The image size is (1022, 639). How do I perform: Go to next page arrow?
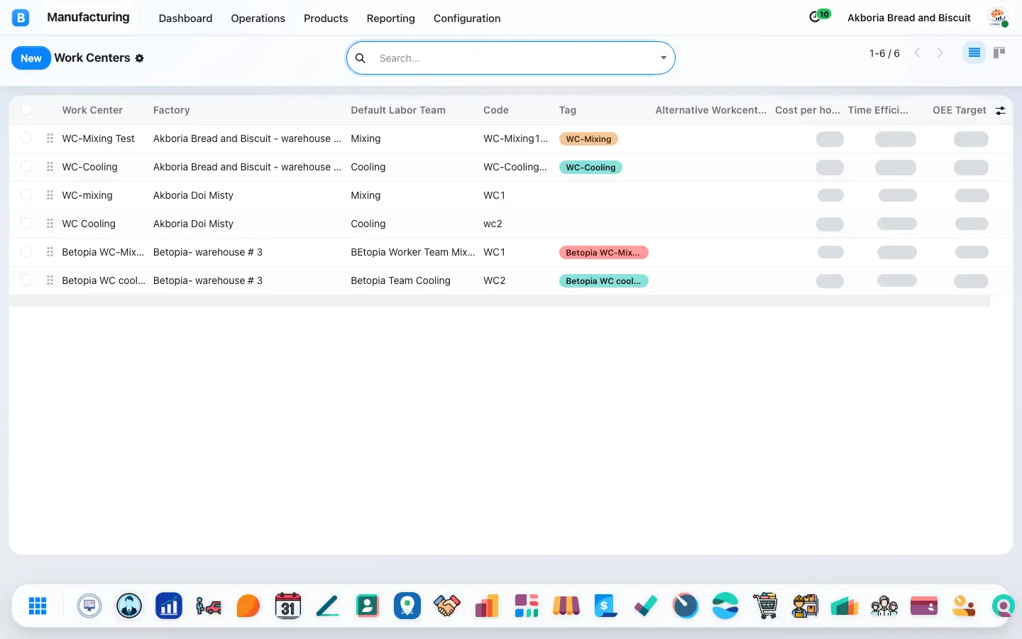[x=940, y=53]
